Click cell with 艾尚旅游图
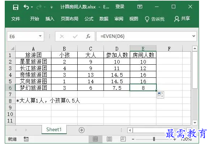The image size is (210, 145). (33, 81)
